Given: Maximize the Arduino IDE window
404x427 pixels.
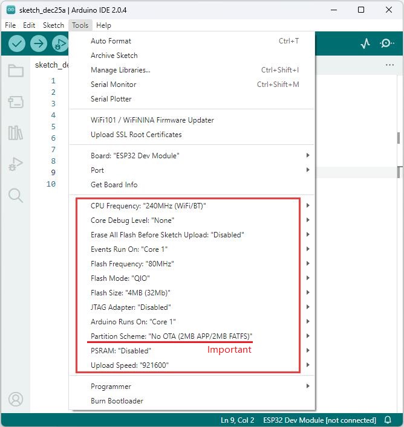Looking at the screenshot, I should click(361, 10).
